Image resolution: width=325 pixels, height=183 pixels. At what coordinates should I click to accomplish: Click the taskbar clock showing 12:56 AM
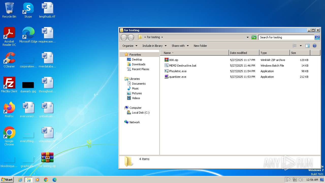[312, 180]
